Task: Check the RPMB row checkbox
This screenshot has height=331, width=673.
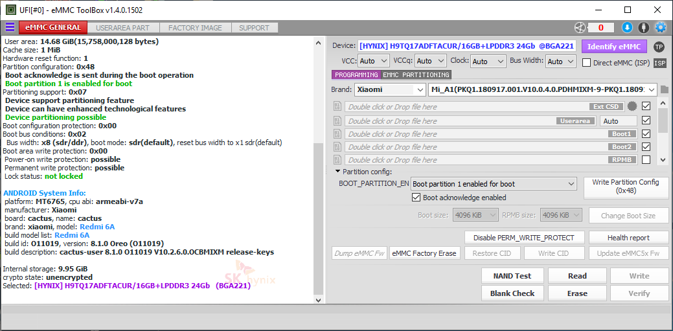Action: coord(646,159)
